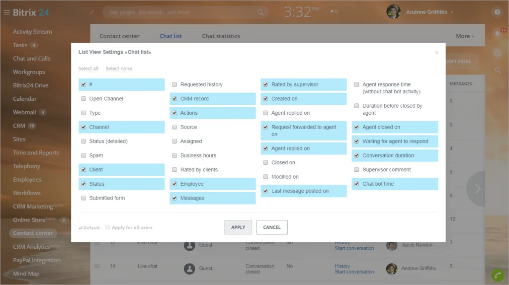Click drag handle icon of row 14
The image size is (509, 285).
[x=97, y=266]
